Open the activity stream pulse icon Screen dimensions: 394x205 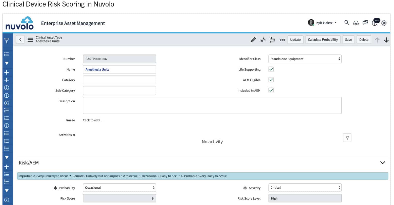point(263,40)
